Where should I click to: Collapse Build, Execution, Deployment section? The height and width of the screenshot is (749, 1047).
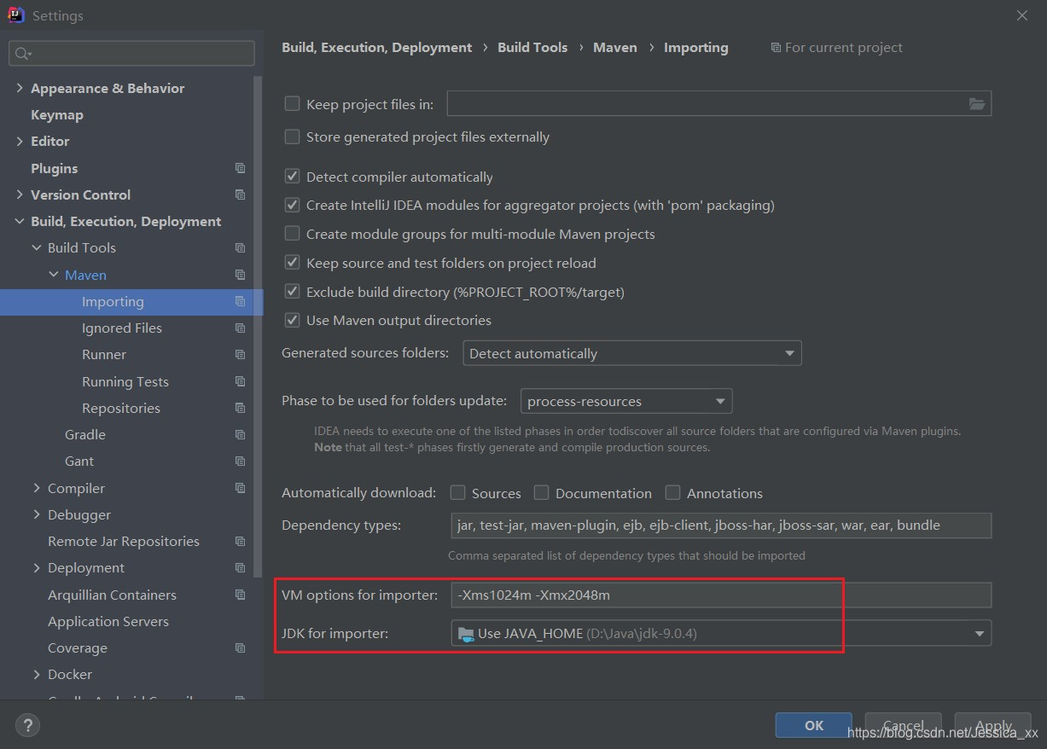click(x=20, y=221)
